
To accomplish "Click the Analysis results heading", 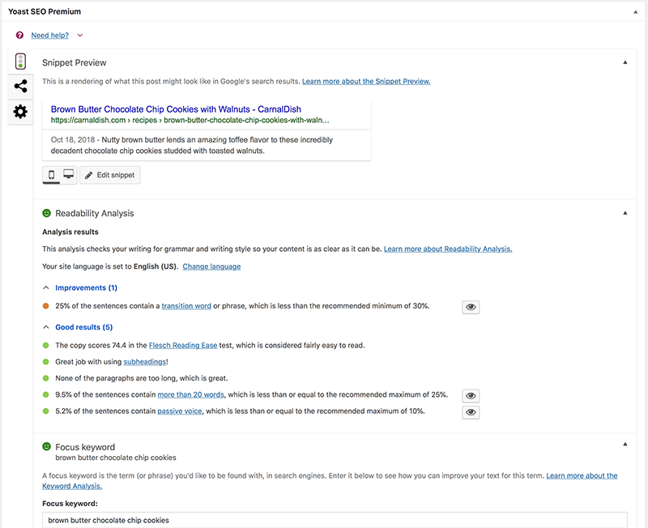I will pos(70,232).
